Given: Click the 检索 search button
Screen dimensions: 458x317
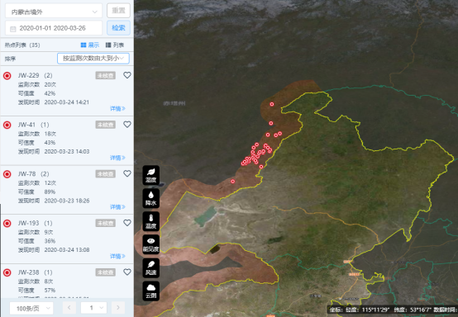Looking at the screenshot, I should pyautogui.click(x=118, y=28).
